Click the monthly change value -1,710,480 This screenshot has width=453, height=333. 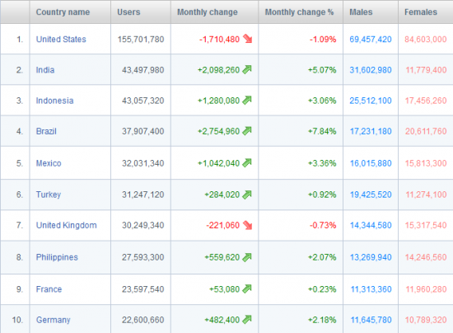(219, 40)
